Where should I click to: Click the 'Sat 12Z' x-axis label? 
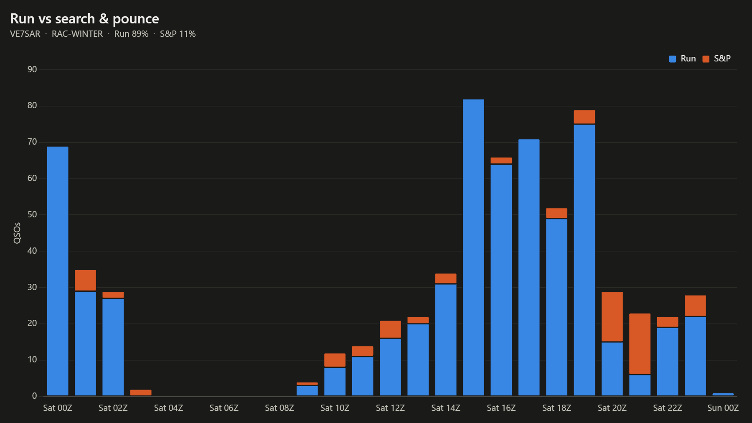[390, 408]
